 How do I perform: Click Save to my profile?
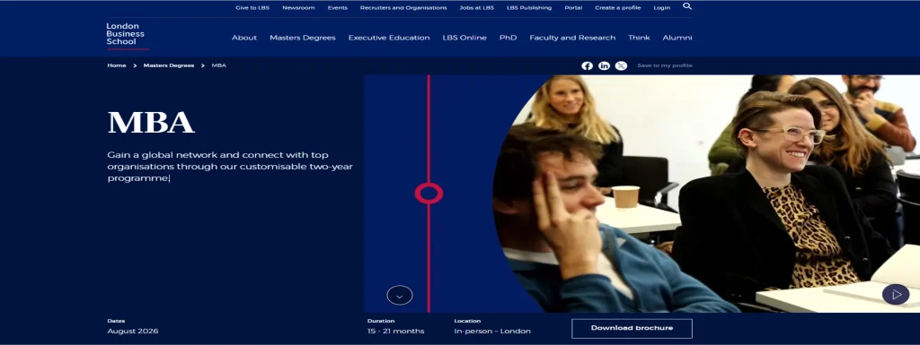[665, 65]
